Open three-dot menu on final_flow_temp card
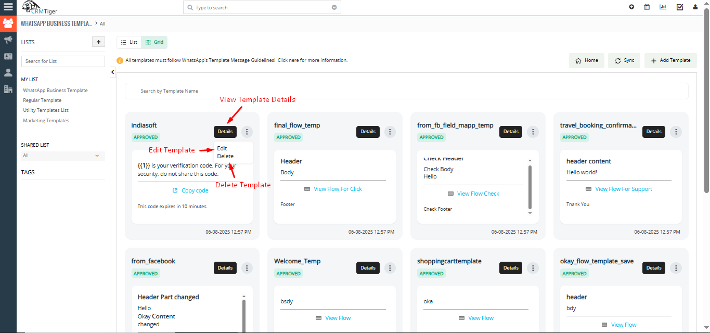The height and width of the screenshot is (333, 710). (390, 132)
